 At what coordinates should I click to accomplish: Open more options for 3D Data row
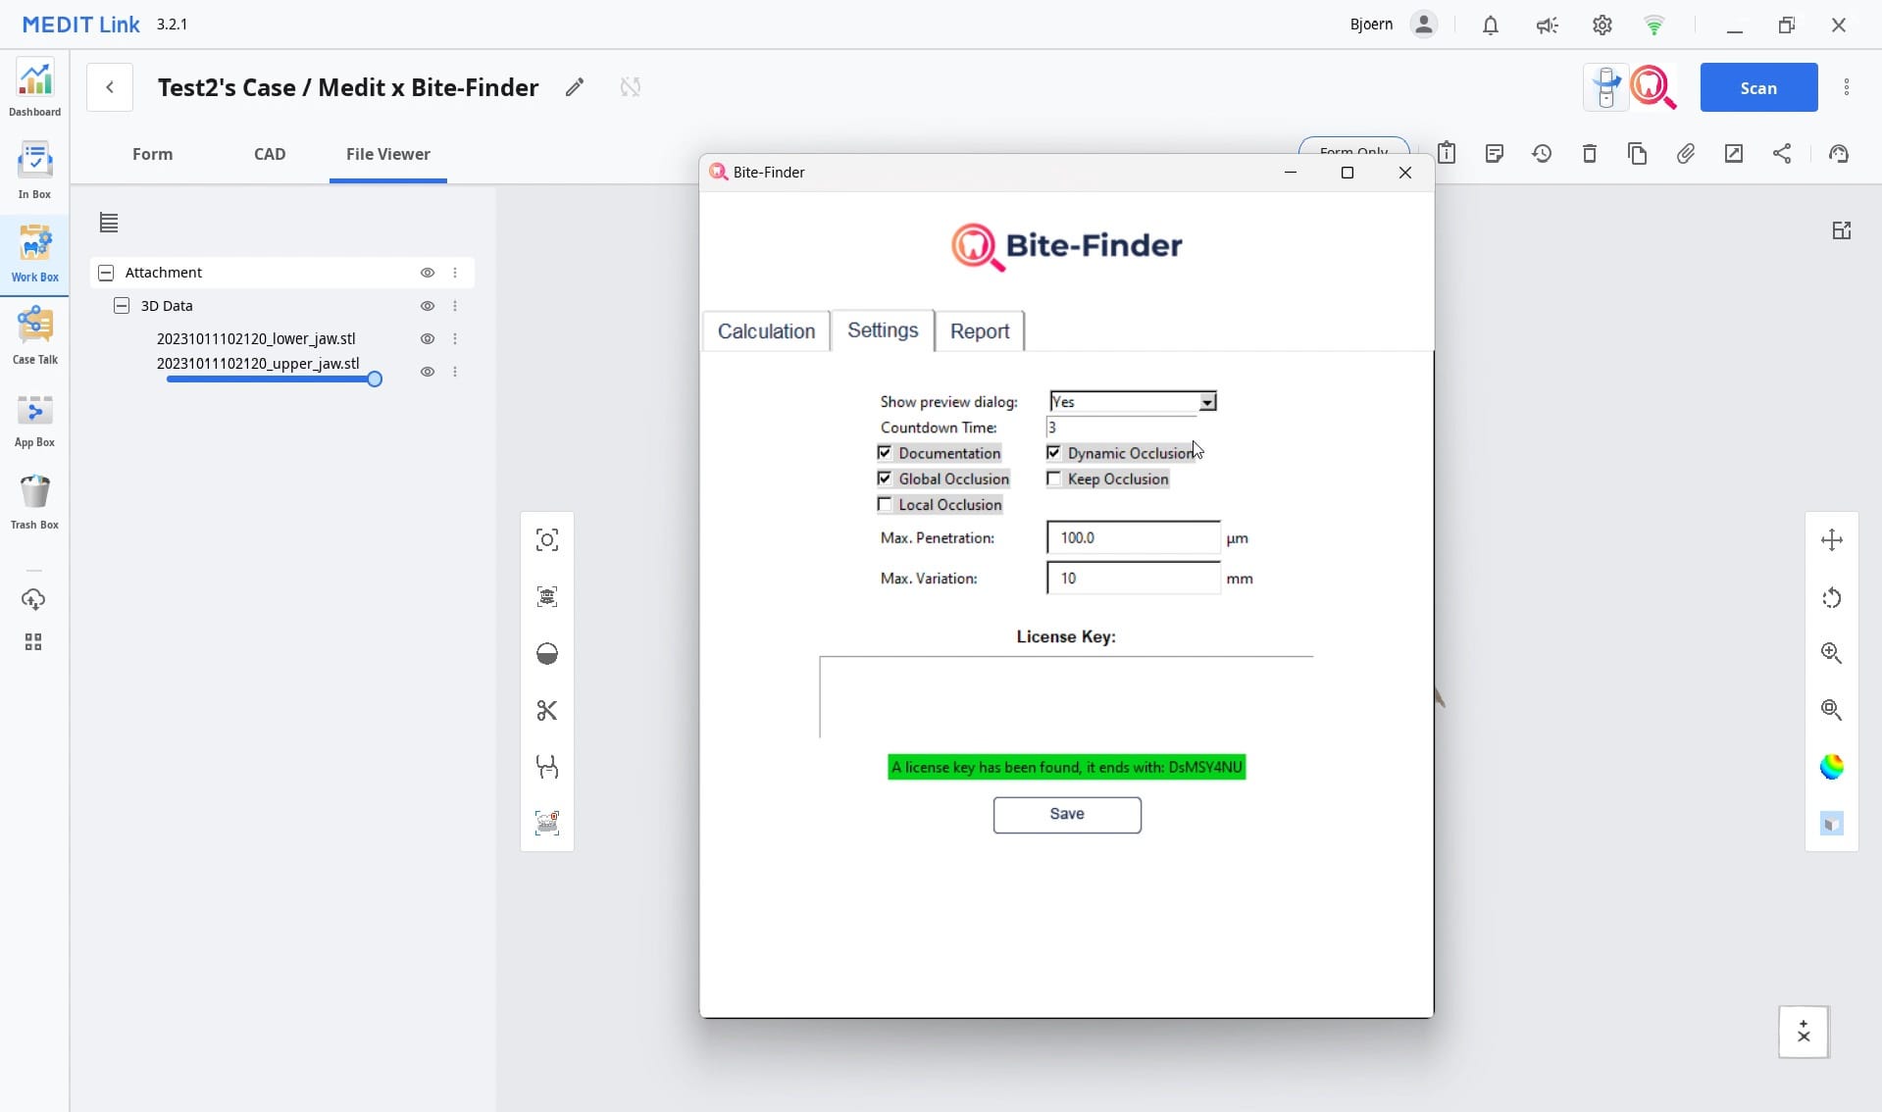[x=455, y=306]
